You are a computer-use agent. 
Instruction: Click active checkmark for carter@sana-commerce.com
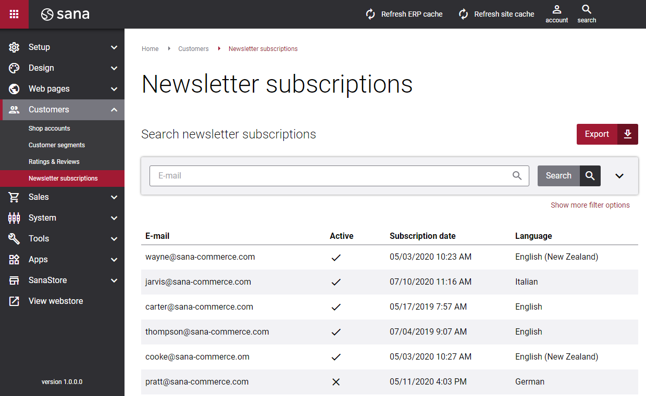(x=336, y=307)
